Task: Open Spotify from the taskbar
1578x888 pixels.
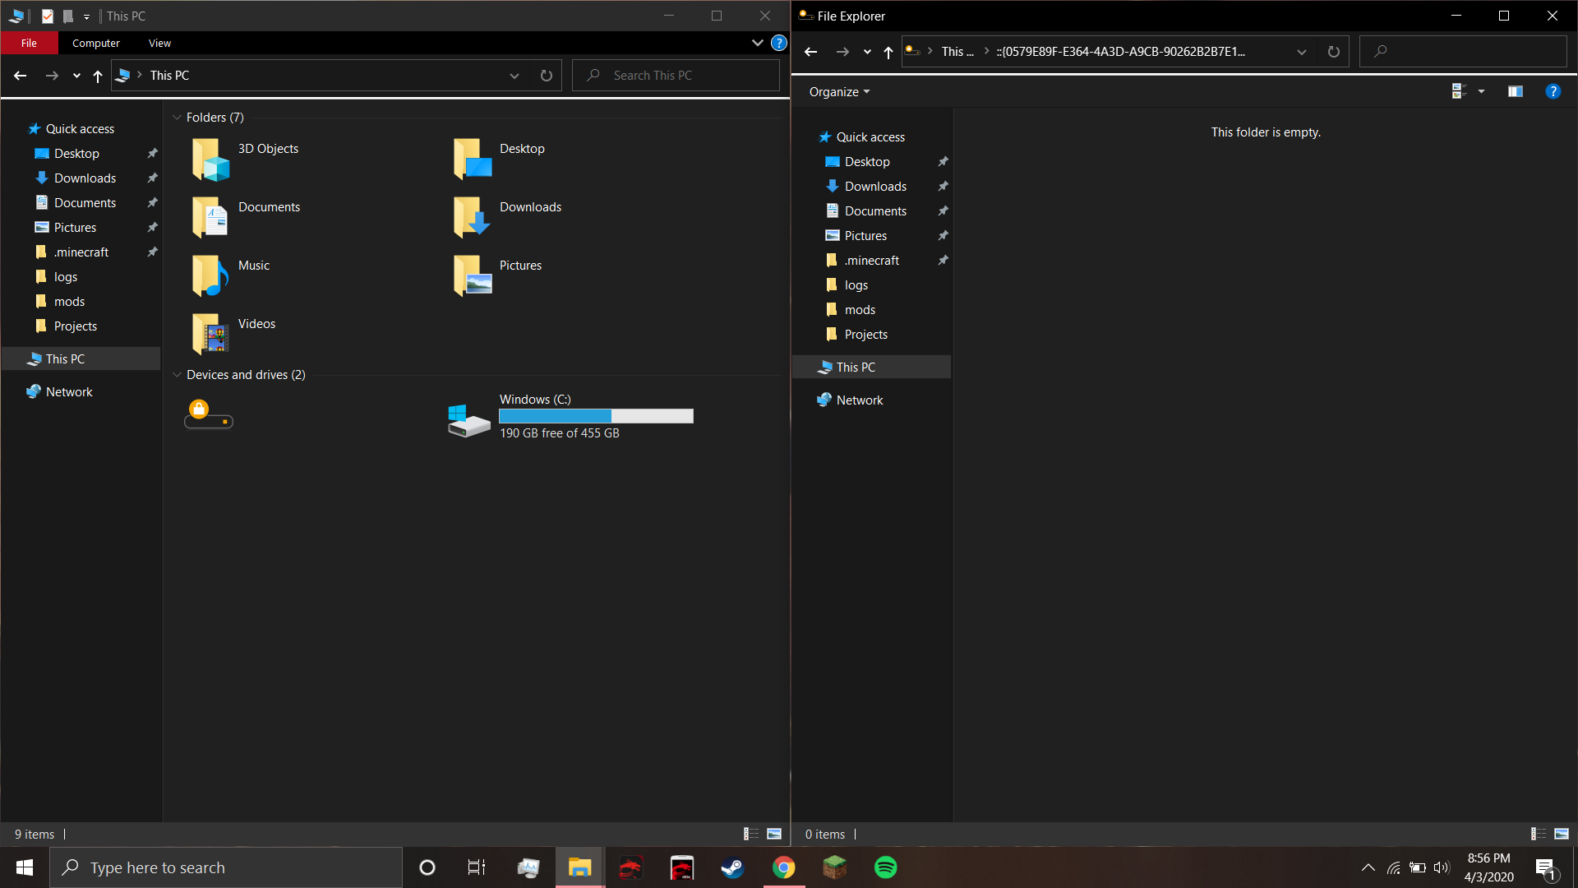Action: [x=885, y=867]
